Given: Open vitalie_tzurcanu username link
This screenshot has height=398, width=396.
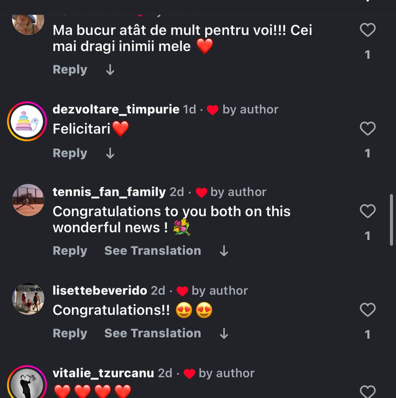Looking at the screenshot, I should (x=103, y=373).
